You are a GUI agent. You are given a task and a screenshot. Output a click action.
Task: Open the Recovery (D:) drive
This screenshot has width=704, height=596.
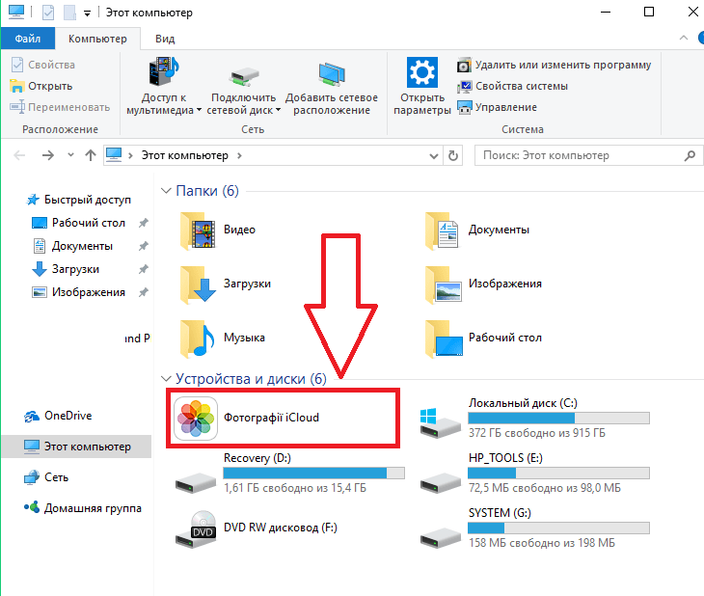coord(289,473)
